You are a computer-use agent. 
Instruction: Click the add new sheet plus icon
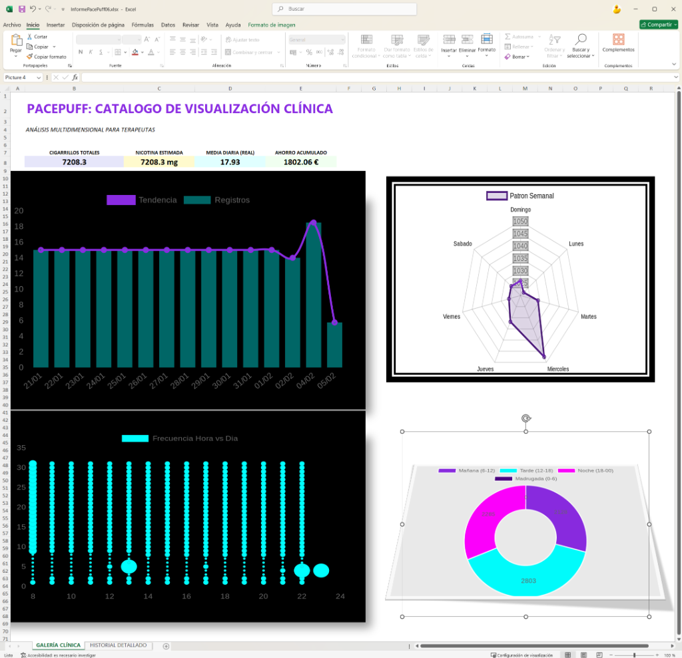click(166, 646)
